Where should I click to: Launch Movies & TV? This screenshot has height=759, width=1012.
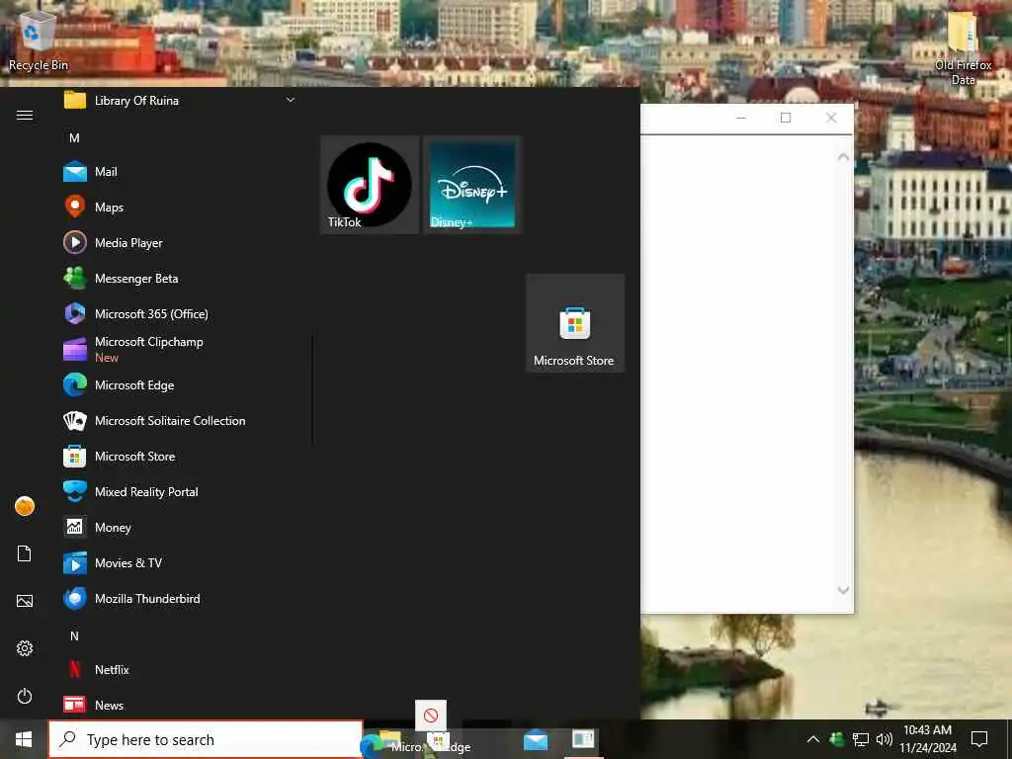(180, 562)
